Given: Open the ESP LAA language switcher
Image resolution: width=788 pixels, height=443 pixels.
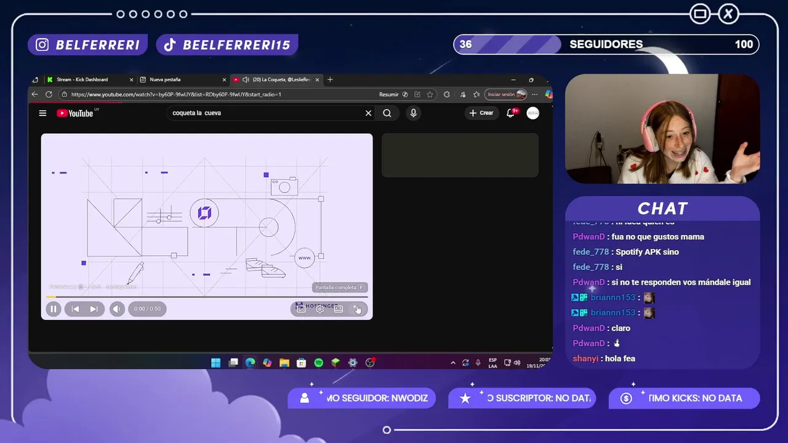Looking at the screenshot, I should pos(492,363).
